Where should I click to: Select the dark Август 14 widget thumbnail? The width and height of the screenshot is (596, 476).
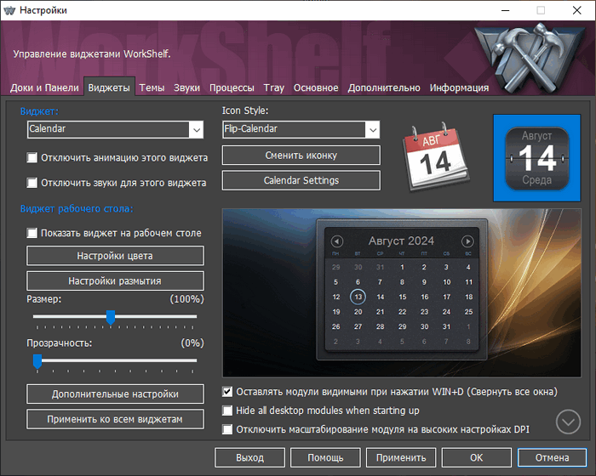[536, 156]
